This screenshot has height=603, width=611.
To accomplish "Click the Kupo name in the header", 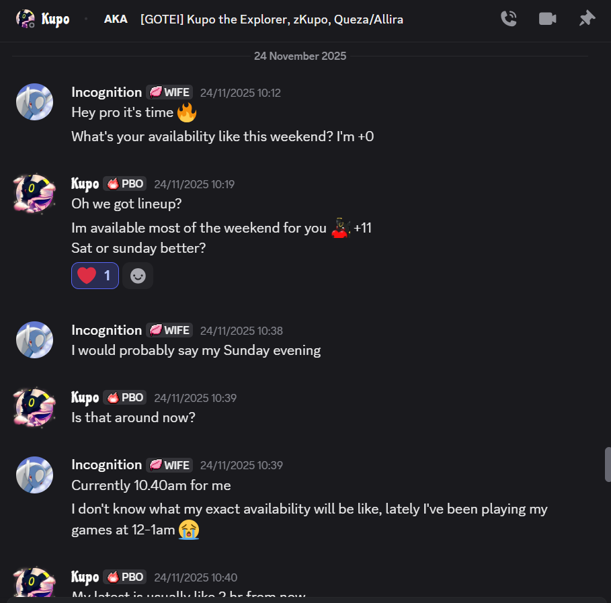I will 55,19.
